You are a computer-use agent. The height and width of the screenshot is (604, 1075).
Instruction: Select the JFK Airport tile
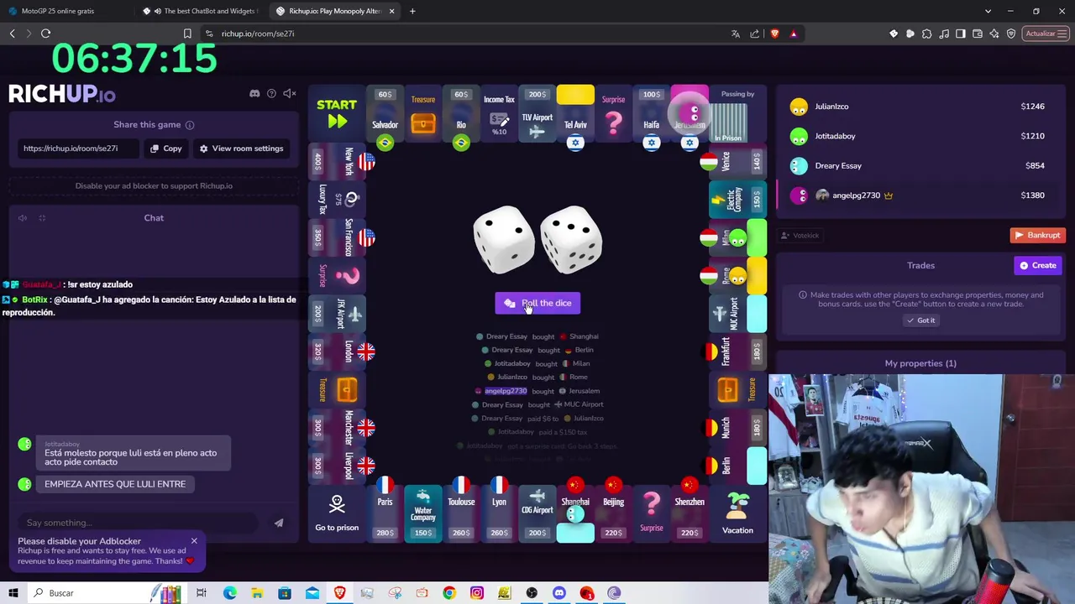tap(338, 313)
